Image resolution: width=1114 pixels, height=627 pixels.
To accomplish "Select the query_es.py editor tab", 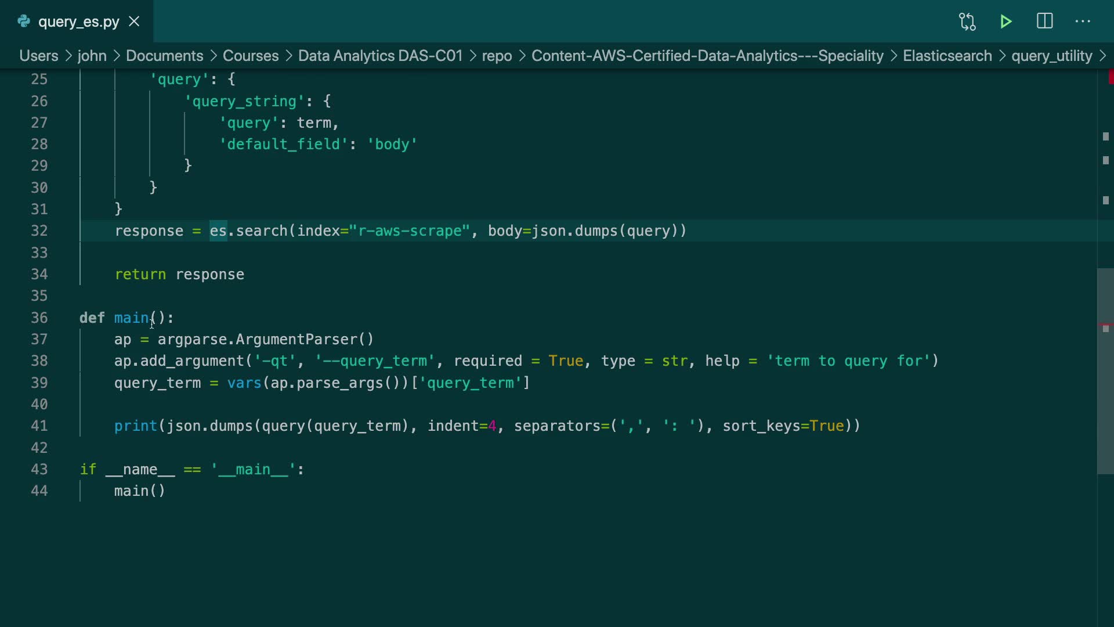I will pos(78,21).
